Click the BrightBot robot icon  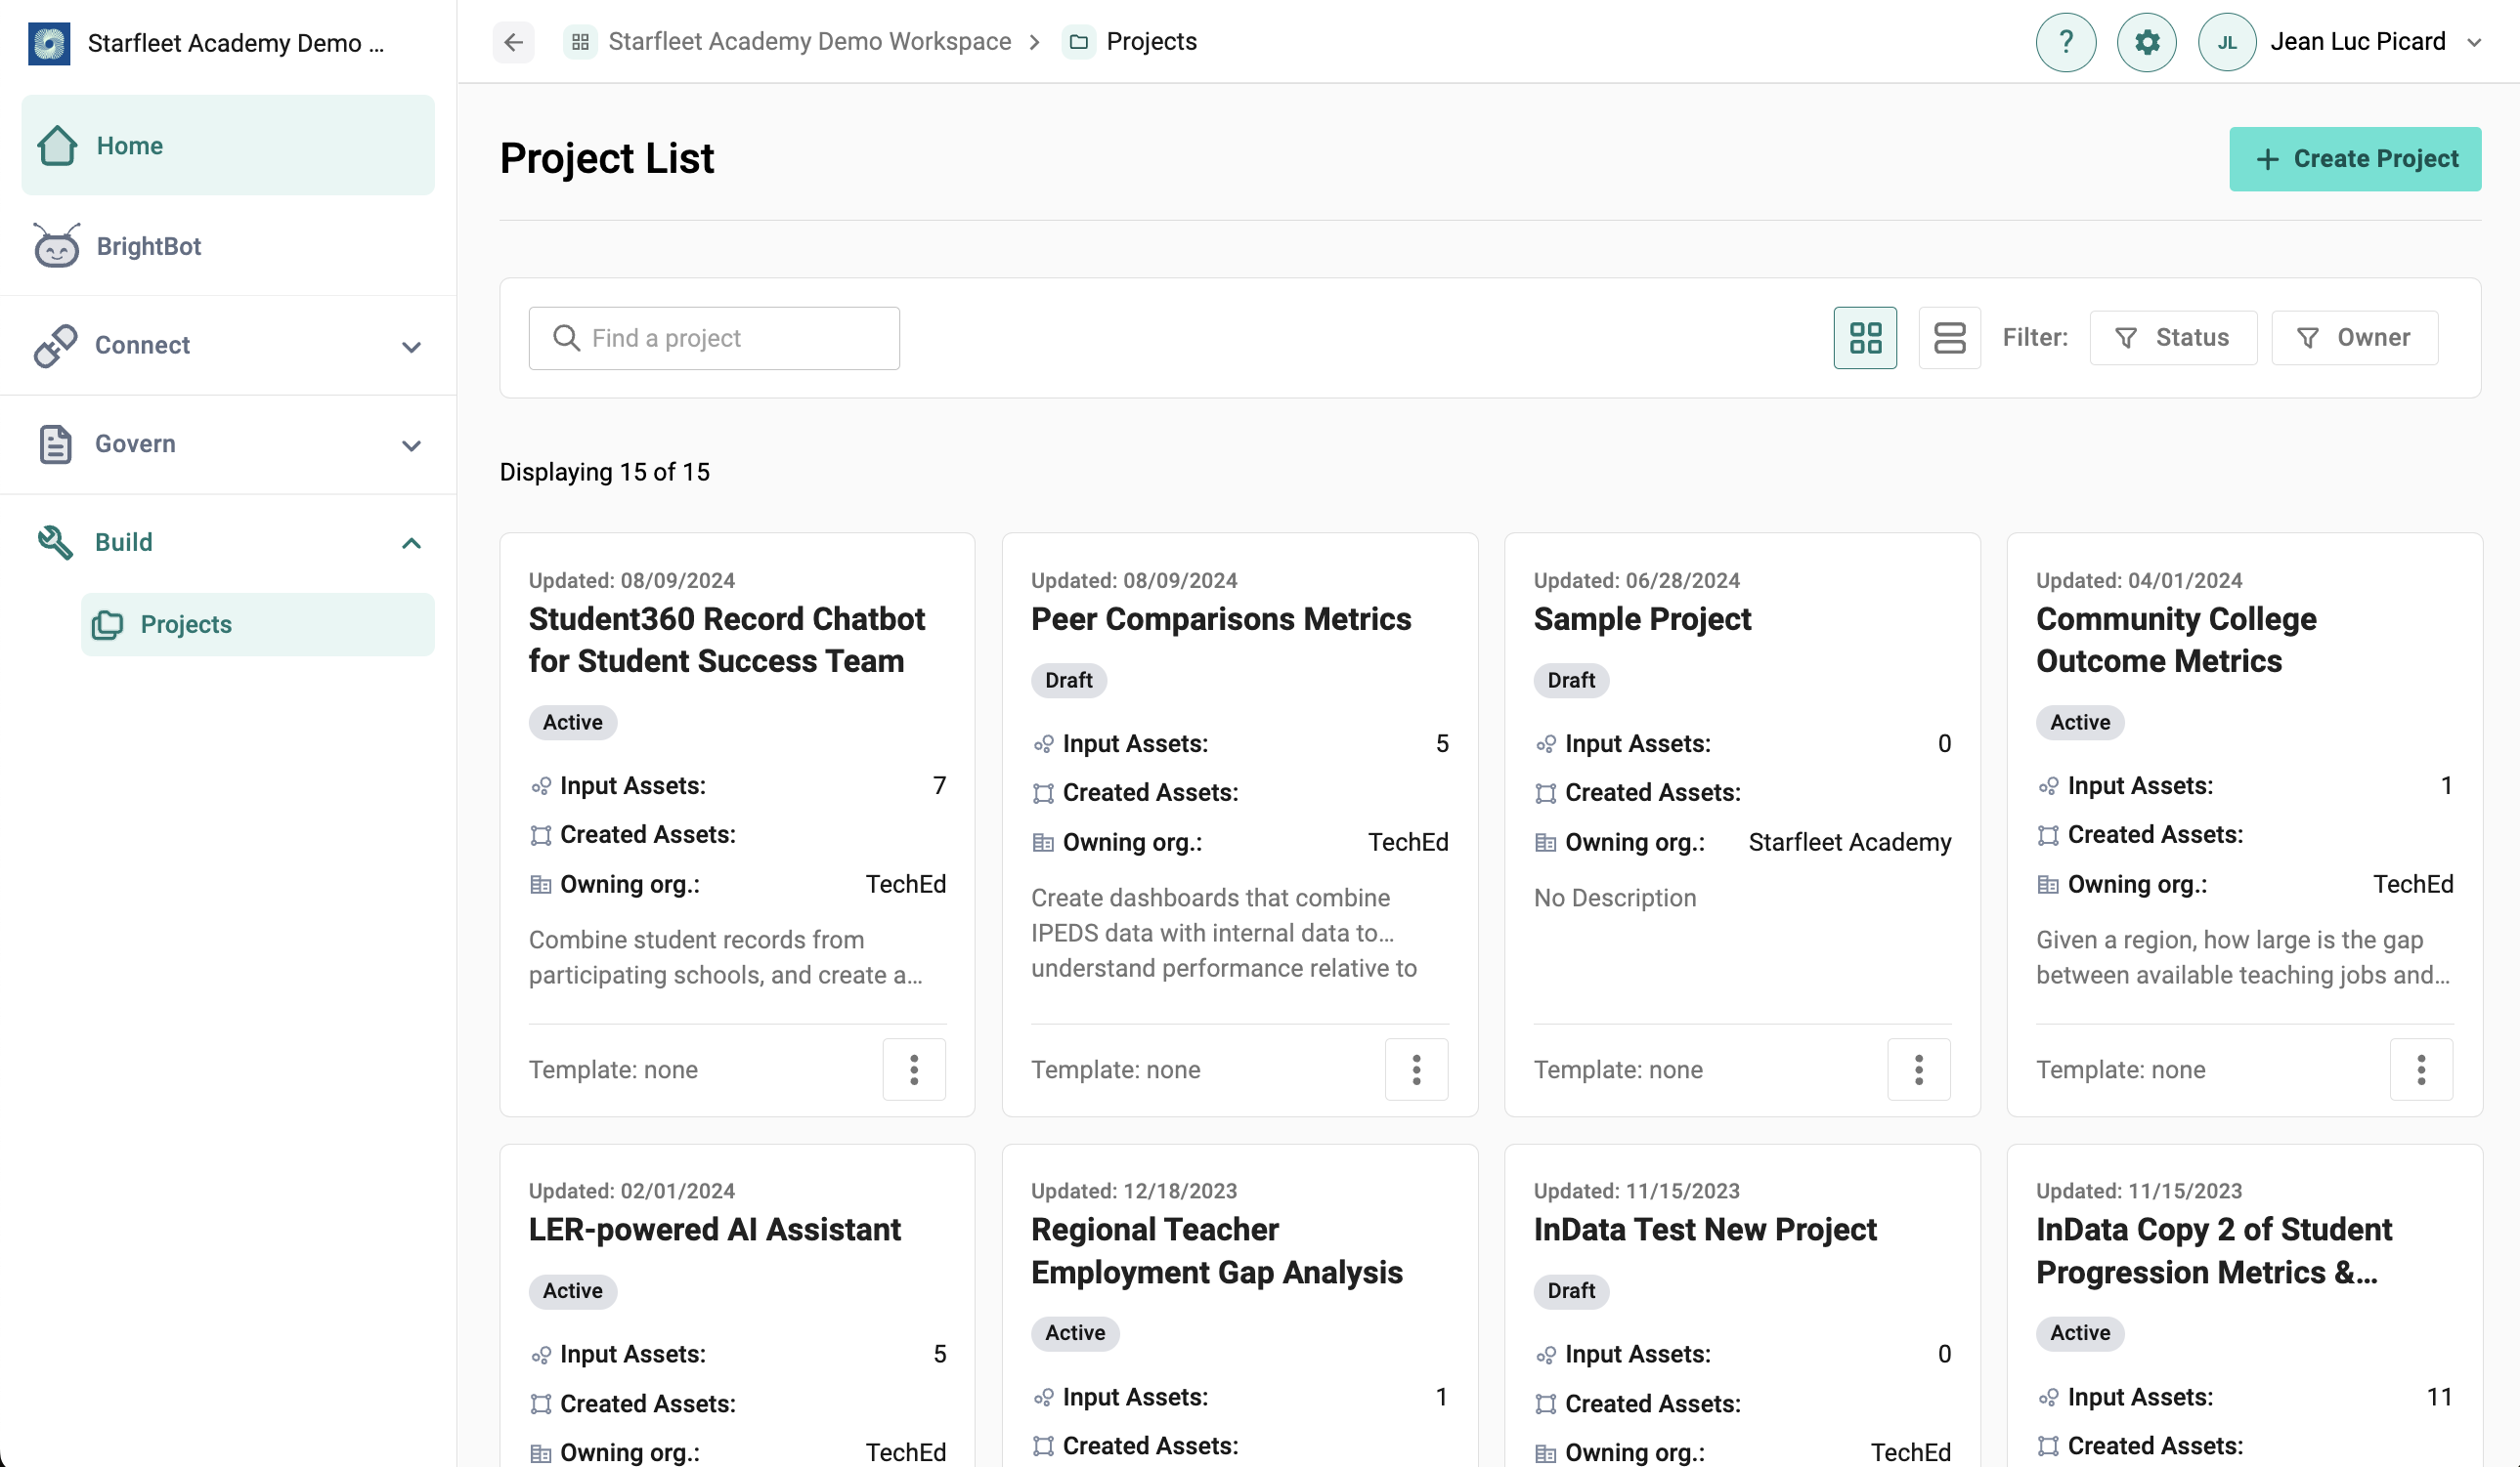(57, 246)
